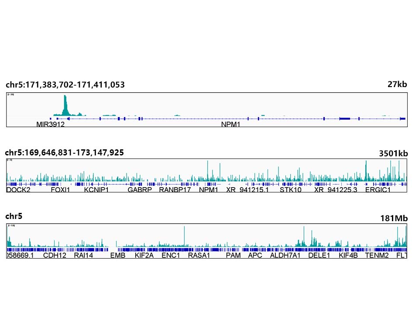Select the CDH12 gene label
Image resolution: width=412 pixels, height=330 pixels.
[55, 256]
